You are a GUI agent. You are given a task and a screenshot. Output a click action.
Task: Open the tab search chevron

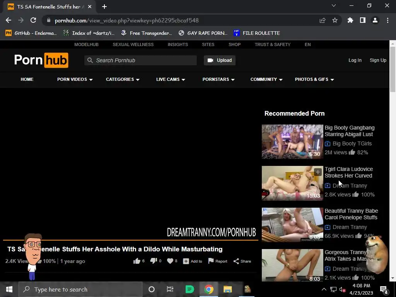334,5
